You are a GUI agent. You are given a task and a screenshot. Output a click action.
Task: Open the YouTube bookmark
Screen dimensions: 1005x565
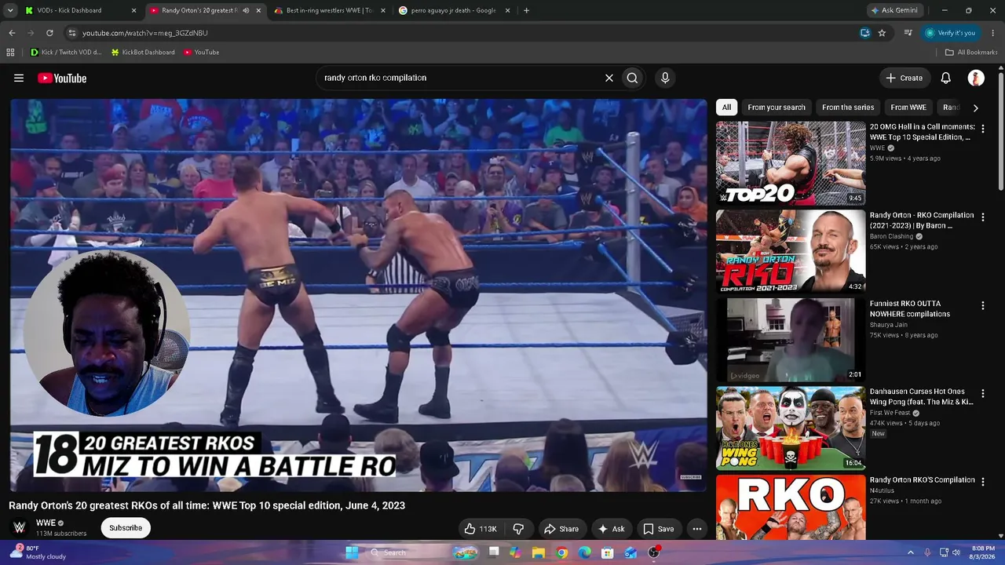pos(201,53)
